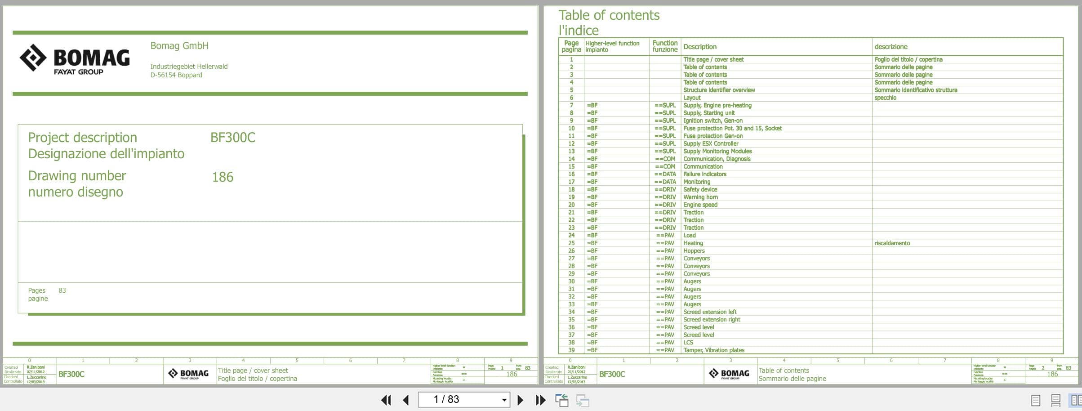Click the previous view navigation icon
Image resolution: width=1082 pixels, height=411 pixels.
(x=561, y=400)
